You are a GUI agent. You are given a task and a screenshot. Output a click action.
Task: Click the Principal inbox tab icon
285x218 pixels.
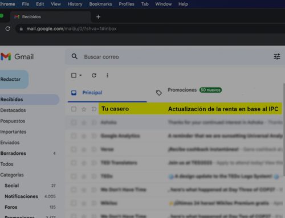pos(74,93)
